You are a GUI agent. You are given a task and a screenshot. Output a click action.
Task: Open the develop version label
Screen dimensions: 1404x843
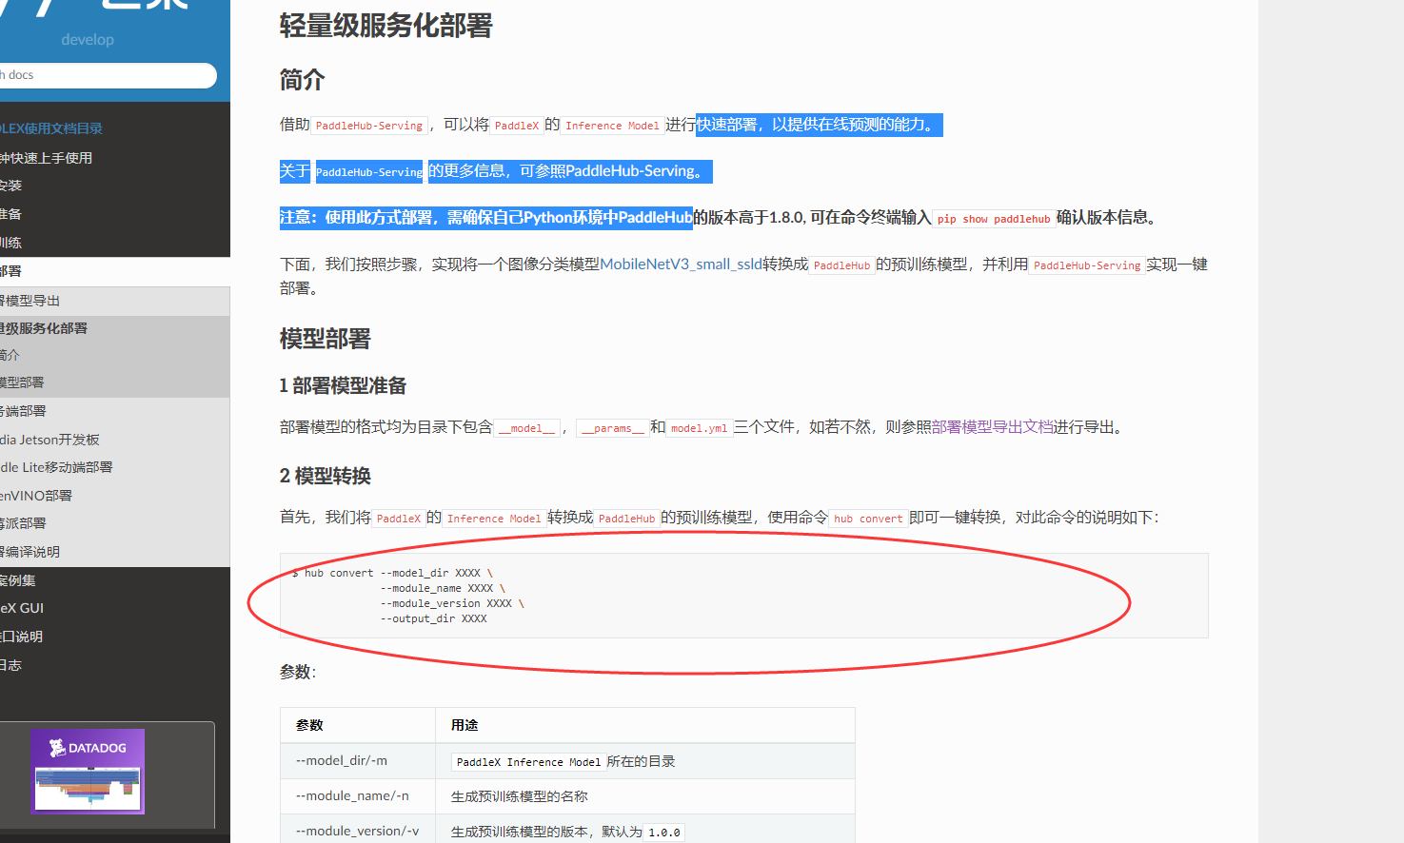(x=88, y=40)
